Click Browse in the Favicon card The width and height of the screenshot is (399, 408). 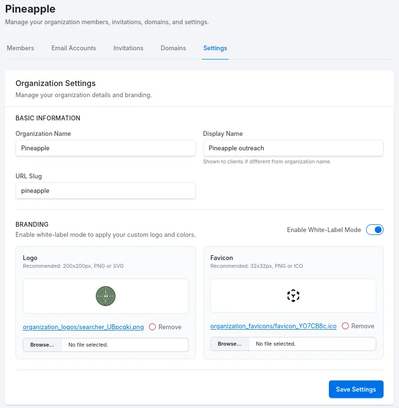click(229, 344)
